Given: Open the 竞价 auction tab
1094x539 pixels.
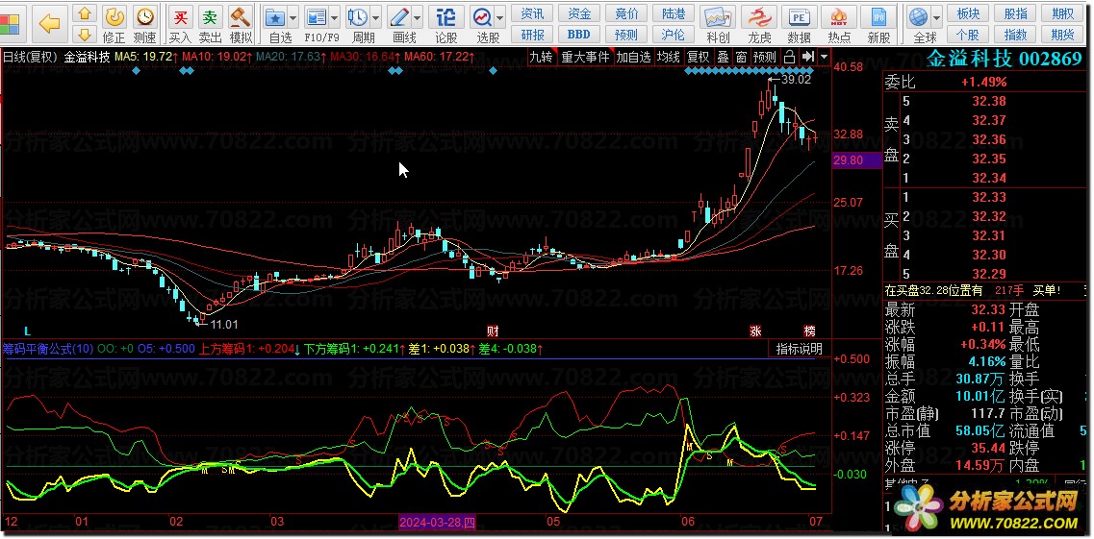Looking at the screenshot, I should pyautogui.click(x=626, y=13).
